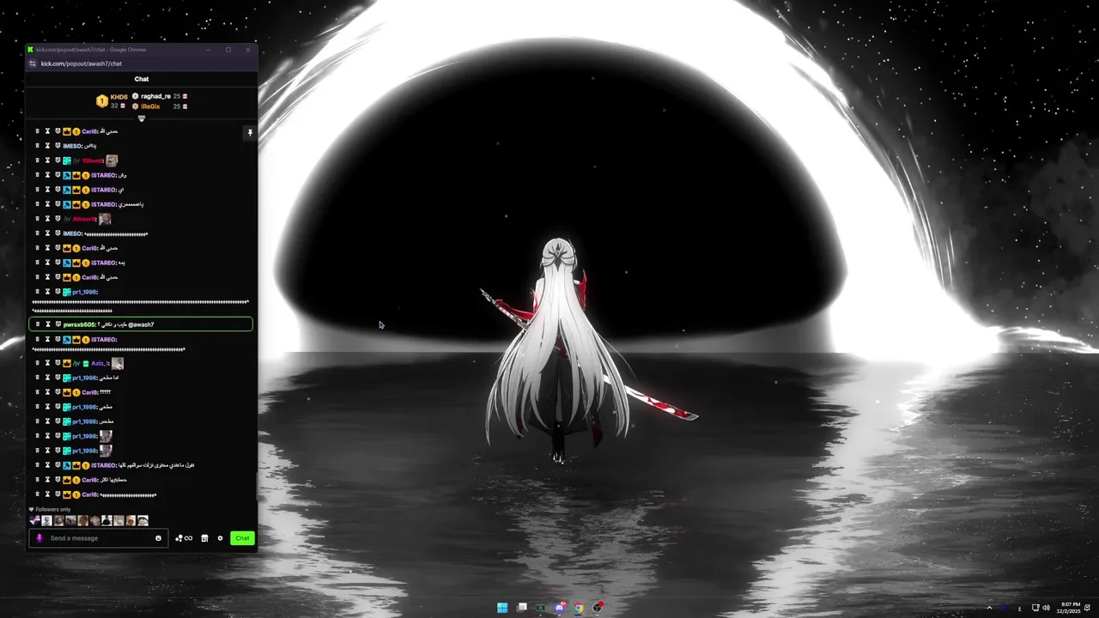Image resolution: width=1099 pixels, height=618 pixels.
Task: Click the chat scrollbar thumb
Action: [x=256, y=488]
